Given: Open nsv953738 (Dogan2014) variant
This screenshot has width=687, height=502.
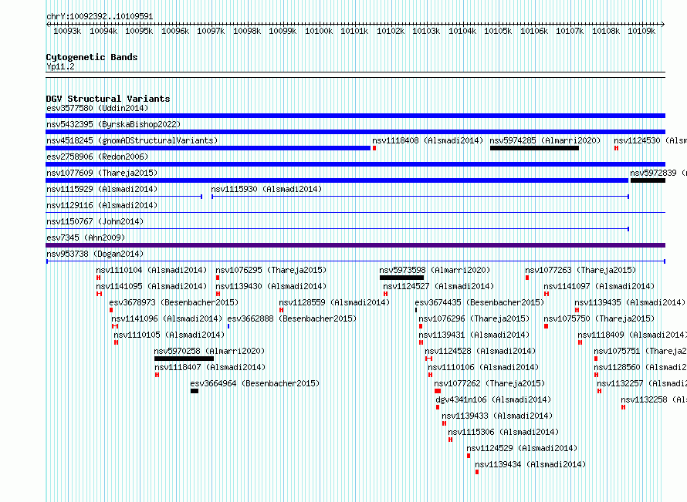Looking at the screenshot, I should 95,254.
